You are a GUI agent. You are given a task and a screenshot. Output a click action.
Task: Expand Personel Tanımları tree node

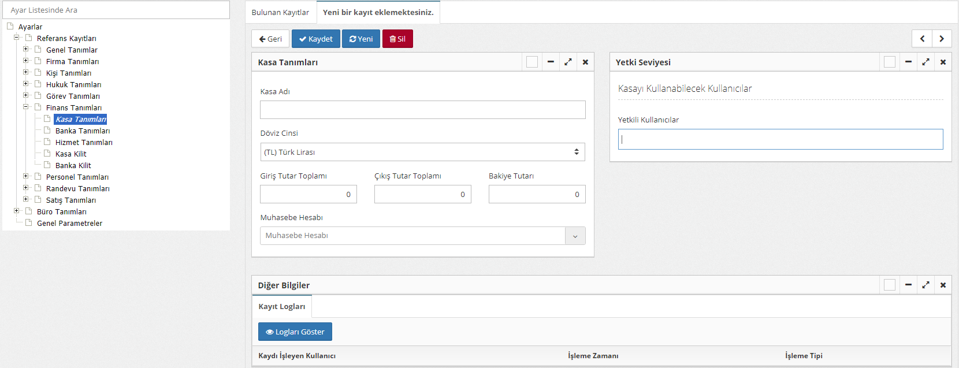pyautogui.click(x=25, y=176)
